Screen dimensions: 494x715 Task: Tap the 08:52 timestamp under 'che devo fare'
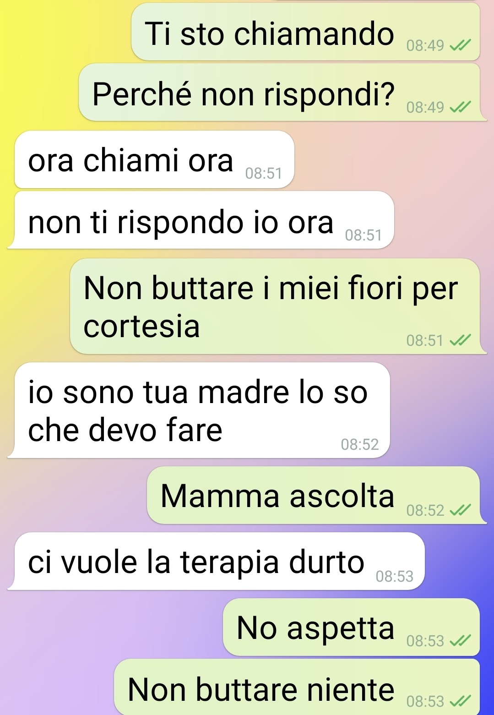[360, 444]
